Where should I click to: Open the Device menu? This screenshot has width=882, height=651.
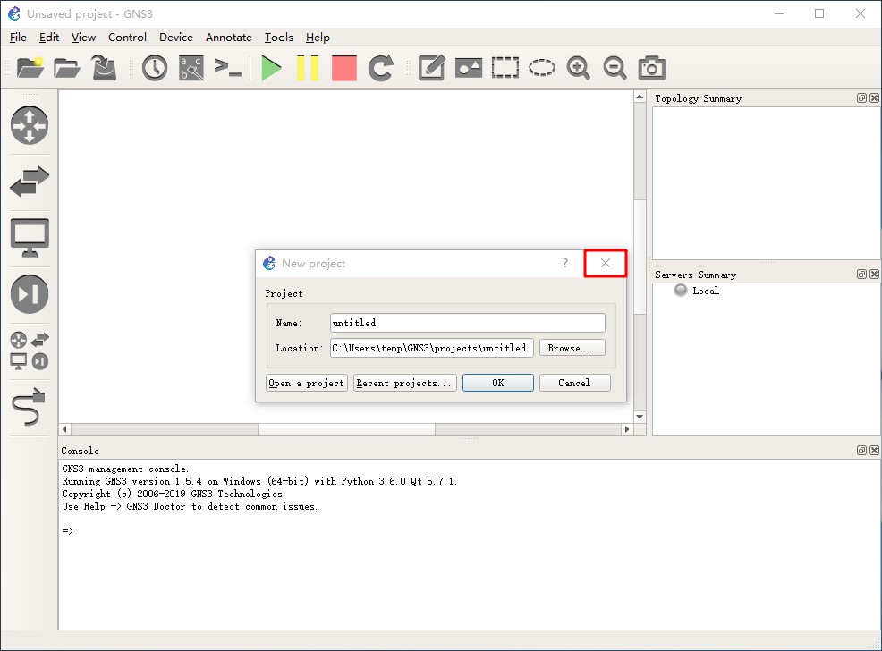pyautogui.click(x=176, y=37)
